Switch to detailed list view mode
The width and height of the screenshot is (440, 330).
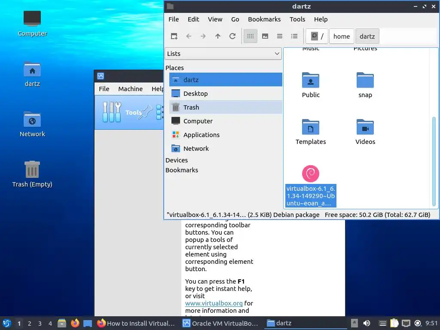tap(294, 36)
